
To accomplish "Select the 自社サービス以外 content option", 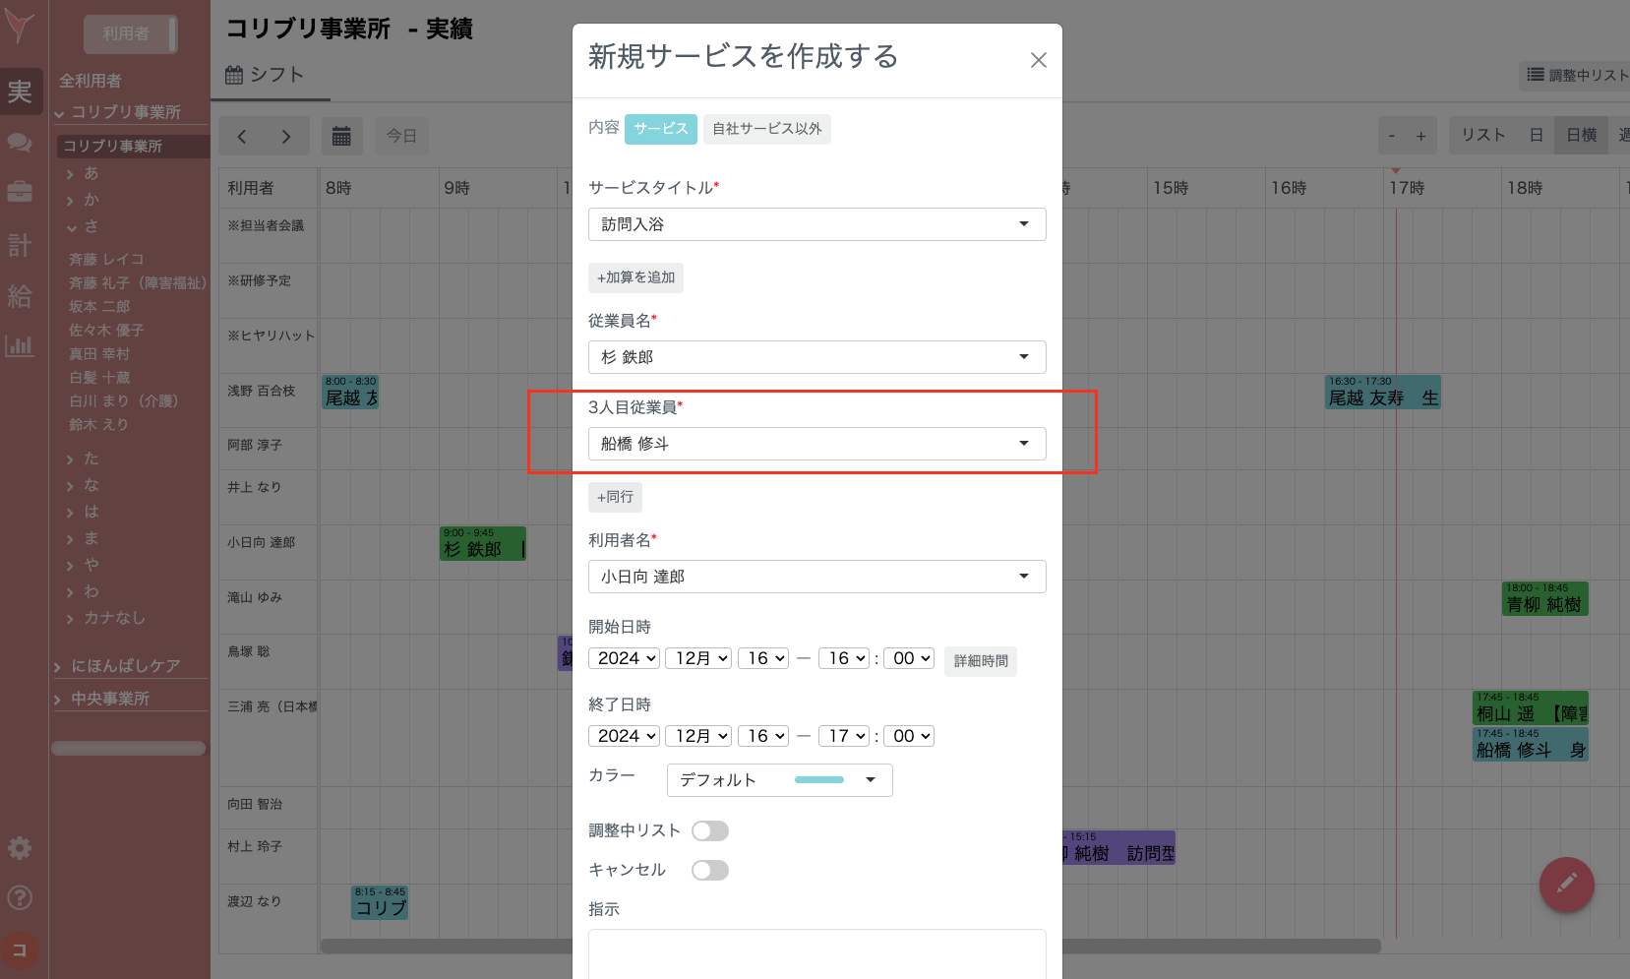I will [x=766, y=129].
